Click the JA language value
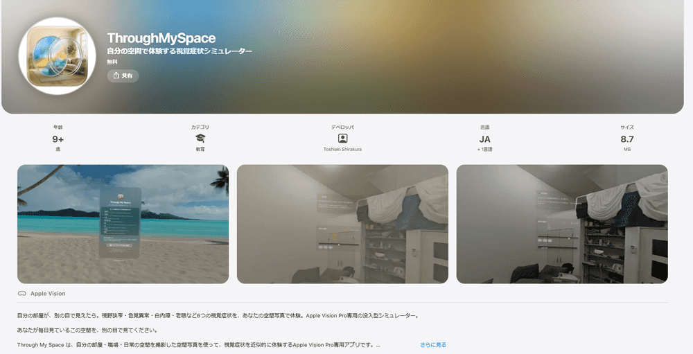The width and height of the screenshot is (693, 354). 485,139
